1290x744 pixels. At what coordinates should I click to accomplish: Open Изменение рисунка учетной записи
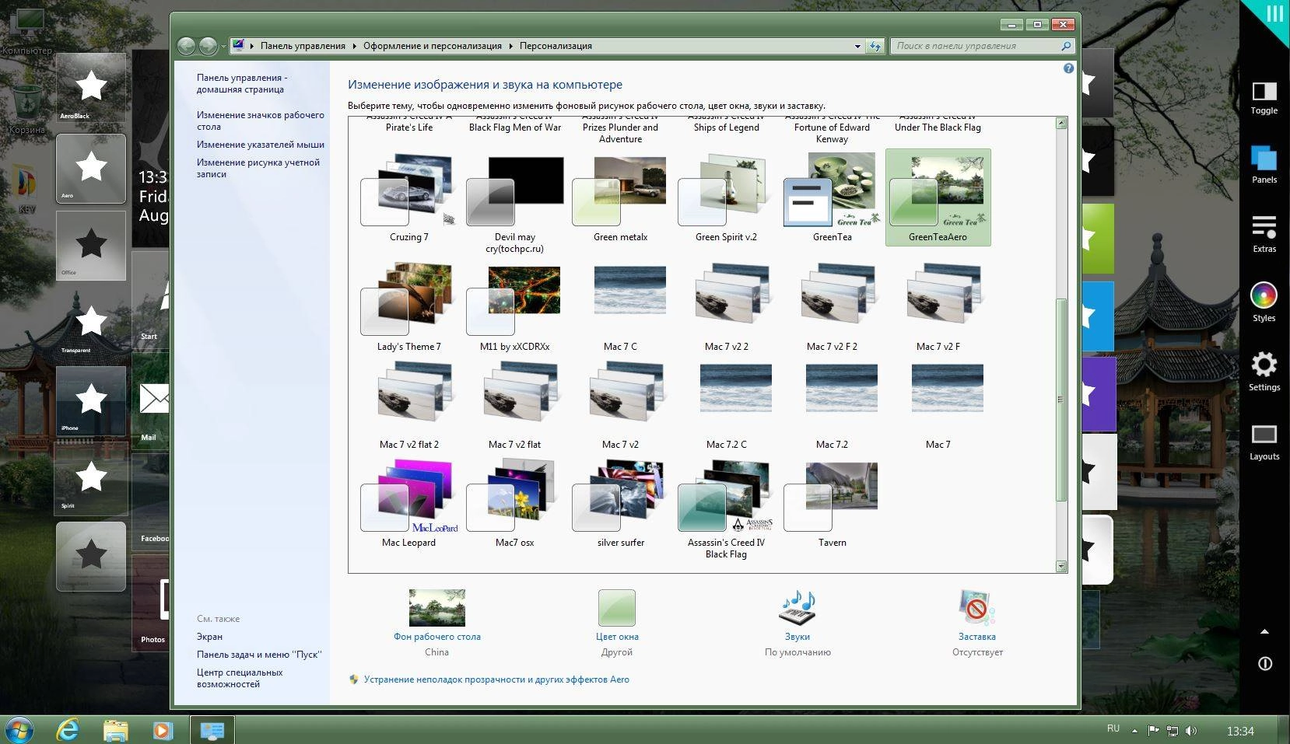pyautogui.click(x=258, y=168)
